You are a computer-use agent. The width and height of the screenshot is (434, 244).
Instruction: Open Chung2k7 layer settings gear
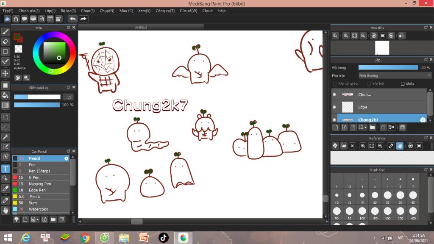coord(423,120)
